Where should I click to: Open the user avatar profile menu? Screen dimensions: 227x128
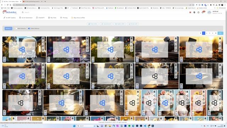point(209,12)
